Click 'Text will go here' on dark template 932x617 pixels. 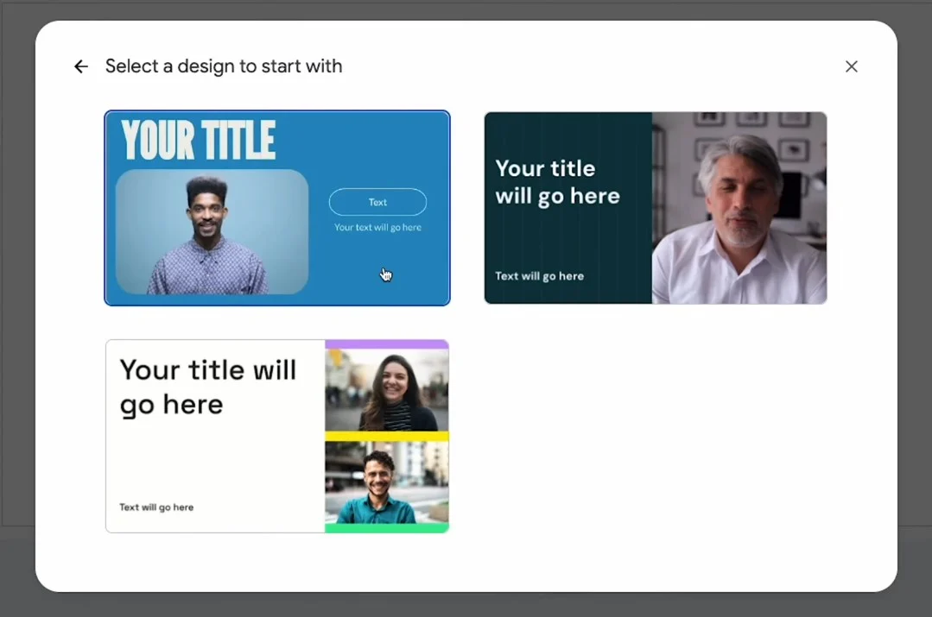(539, 276)
